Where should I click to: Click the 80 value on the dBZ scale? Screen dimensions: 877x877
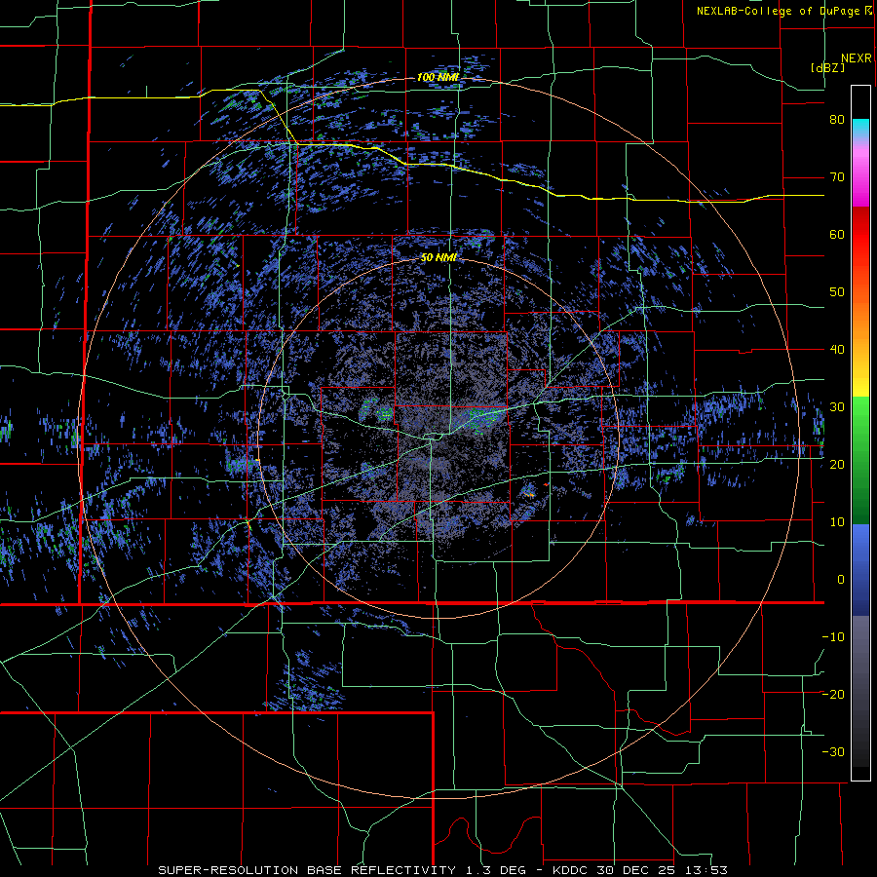click(837, 119)
